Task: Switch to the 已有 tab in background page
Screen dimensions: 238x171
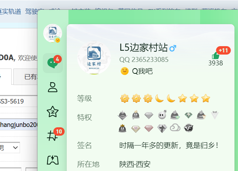Action: [x=30, y=77]
